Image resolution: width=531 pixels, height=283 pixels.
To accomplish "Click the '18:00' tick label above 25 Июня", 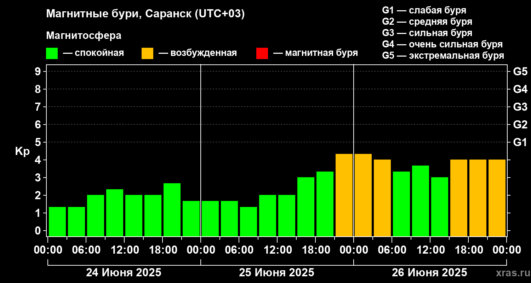I will 315,250.
